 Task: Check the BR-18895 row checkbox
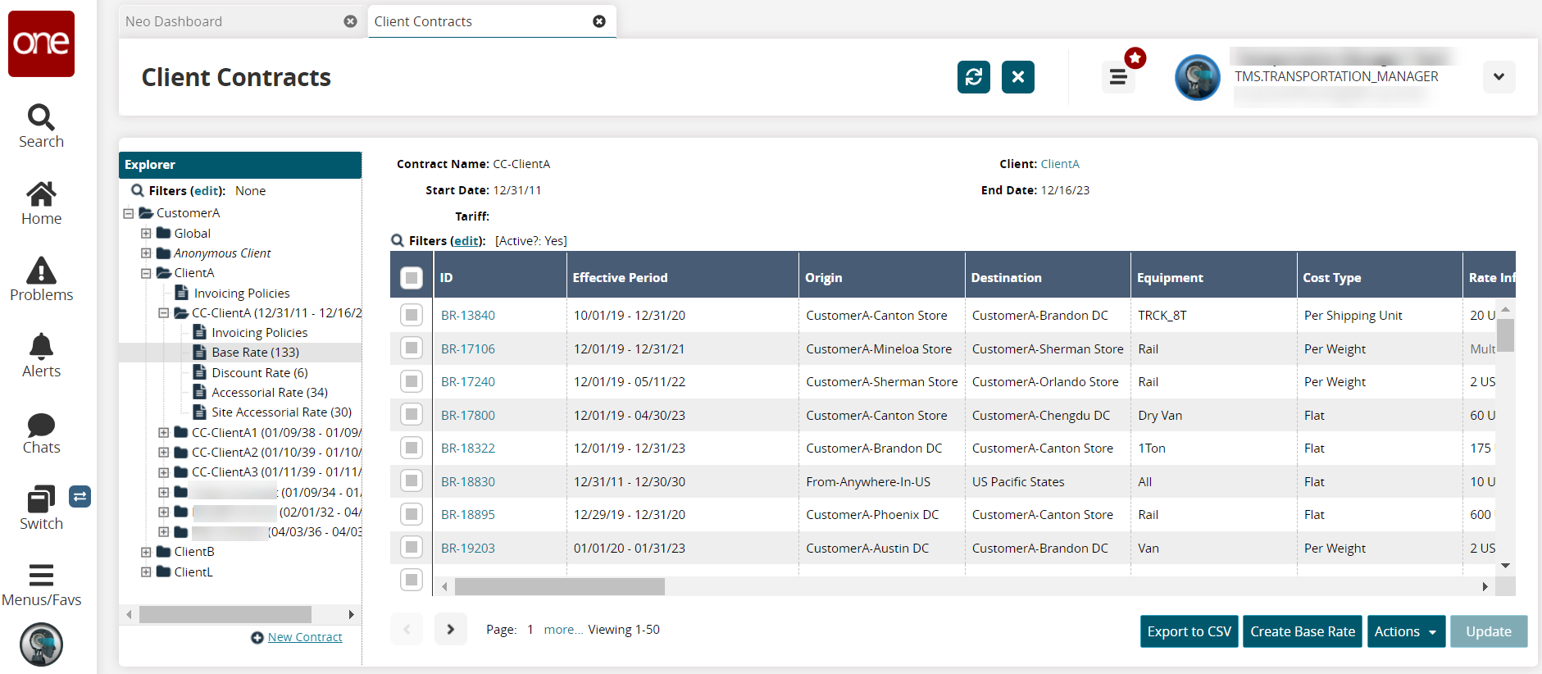tap(412, 514)
